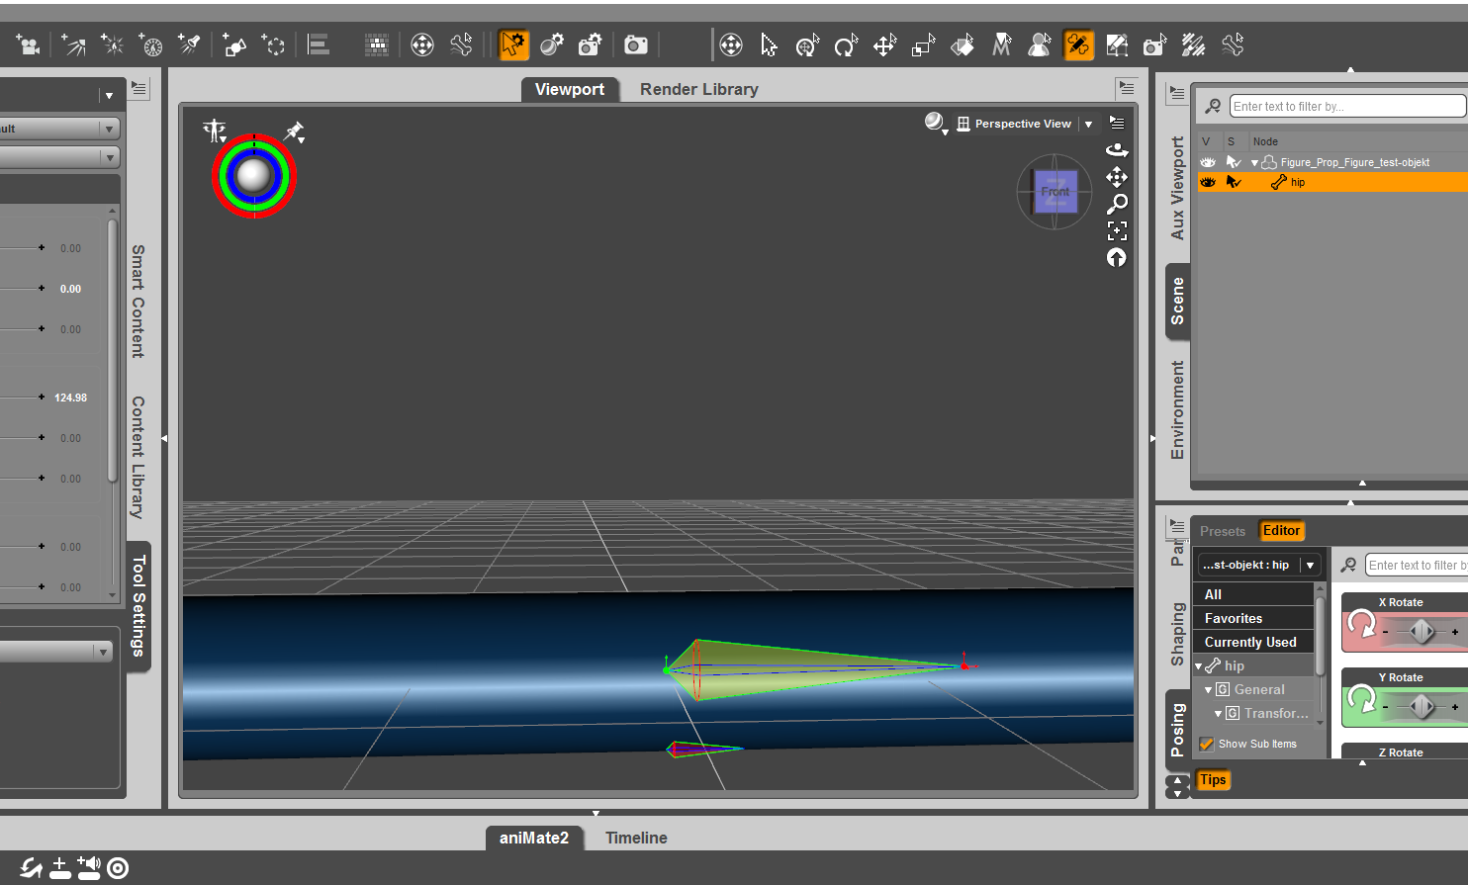
Task: Click the viewport zoom magnifier icon
Action: point(1117,204)
